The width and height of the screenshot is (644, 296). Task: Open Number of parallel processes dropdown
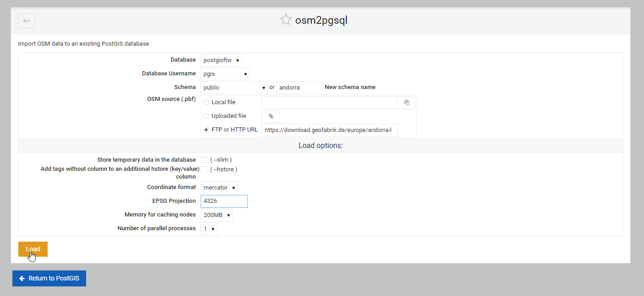pos(209,229)
